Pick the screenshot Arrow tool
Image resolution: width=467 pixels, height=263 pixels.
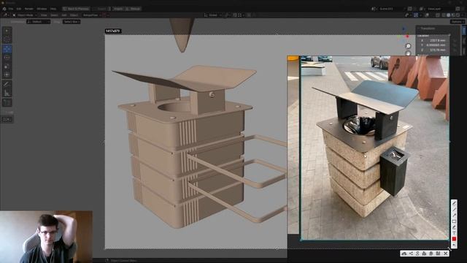pos(454,216)
